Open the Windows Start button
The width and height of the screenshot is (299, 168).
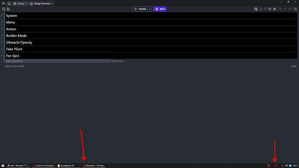3,166
